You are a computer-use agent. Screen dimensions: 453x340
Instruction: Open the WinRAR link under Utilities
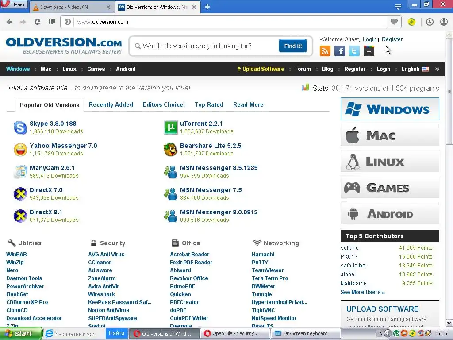pyautogui.click(x=16, y=255)
